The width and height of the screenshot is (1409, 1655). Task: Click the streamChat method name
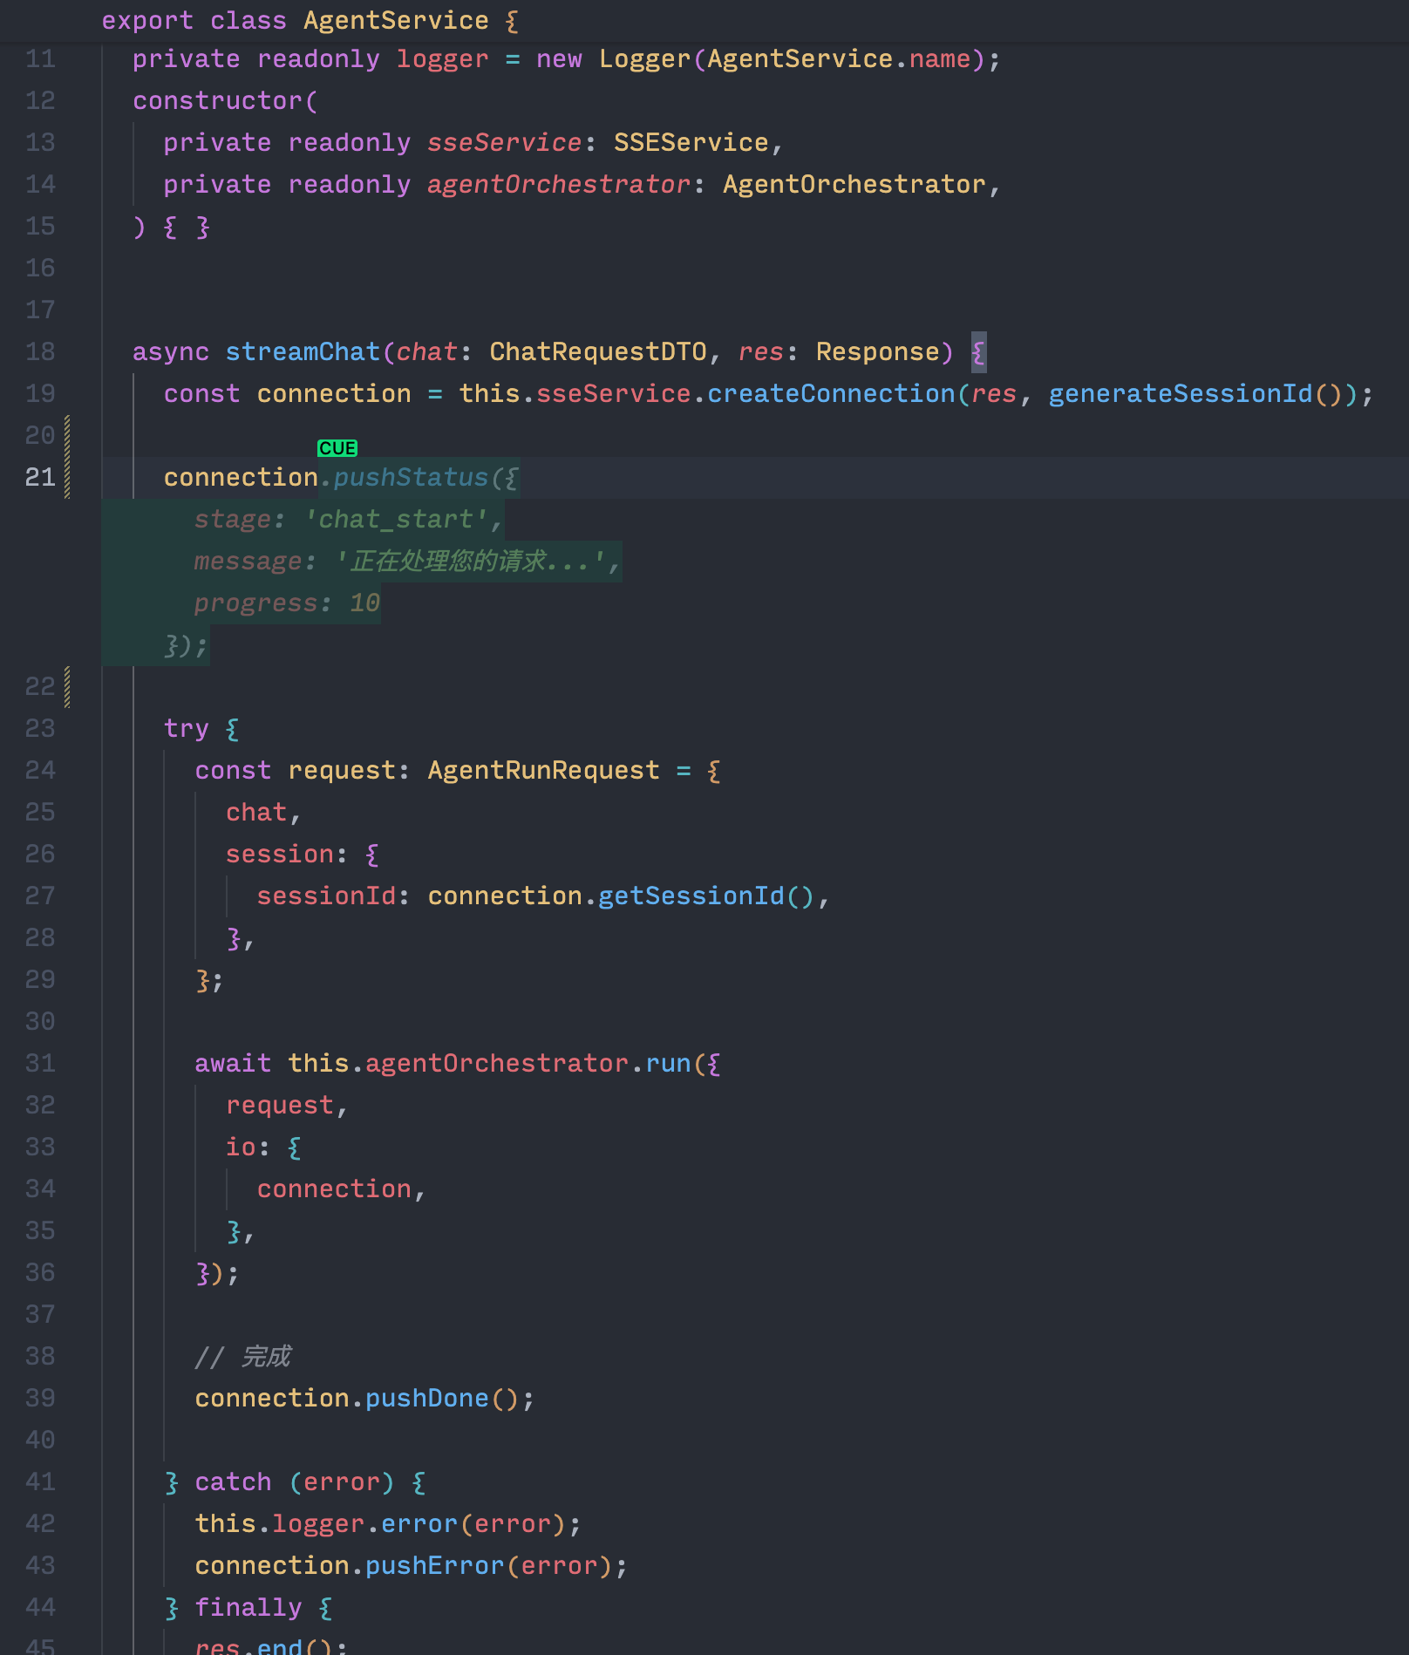coord(303,351)
